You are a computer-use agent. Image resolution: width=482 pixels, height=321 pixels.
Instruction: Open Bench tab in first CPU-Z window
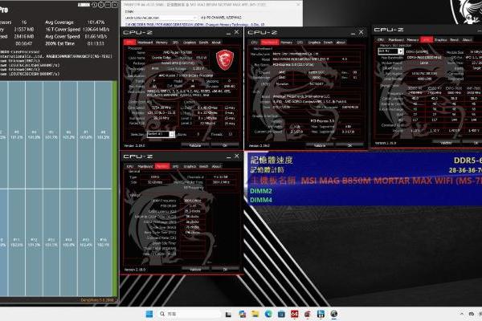[203, 43]
